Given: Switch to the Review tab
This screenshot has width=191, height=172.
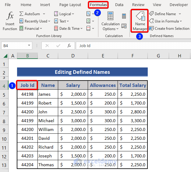Looking at the screenshot, I should click(138, 5).
